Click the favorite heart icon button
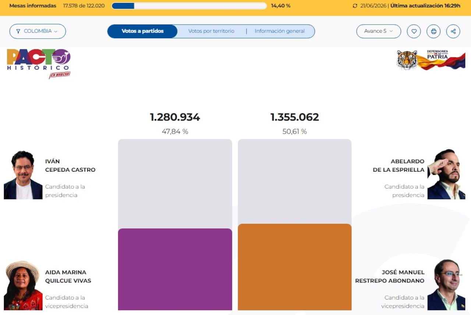 pos(414,31)
